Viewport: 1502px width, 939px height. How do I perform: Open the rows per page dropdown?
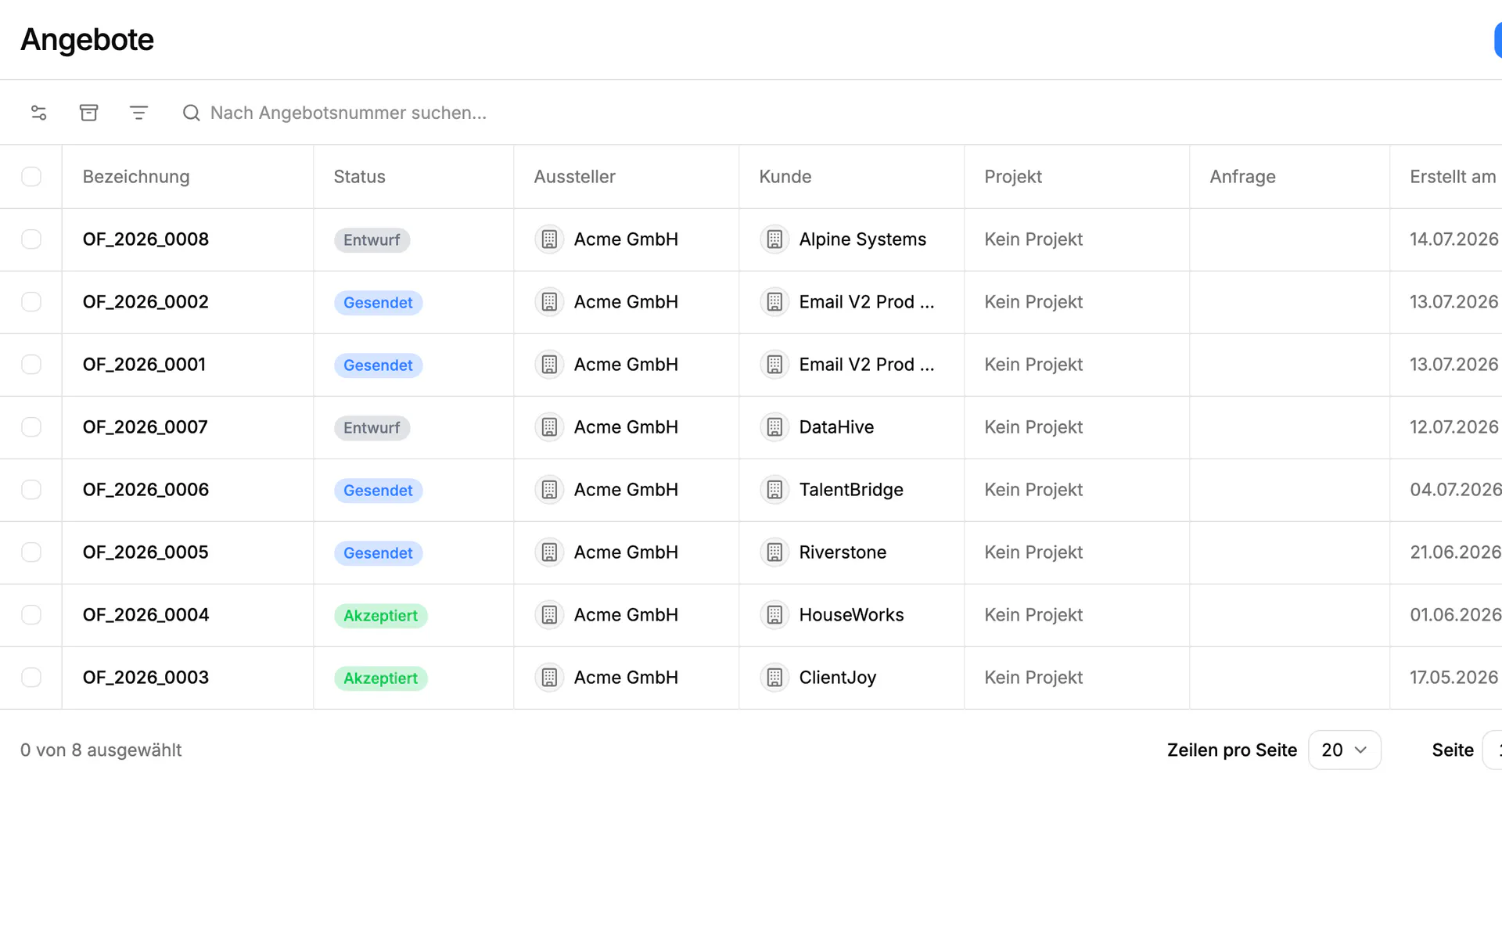coord(1344,750)
